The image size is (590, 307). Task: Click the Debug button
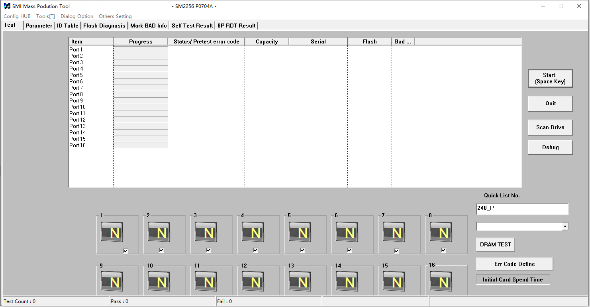point(550,147)
